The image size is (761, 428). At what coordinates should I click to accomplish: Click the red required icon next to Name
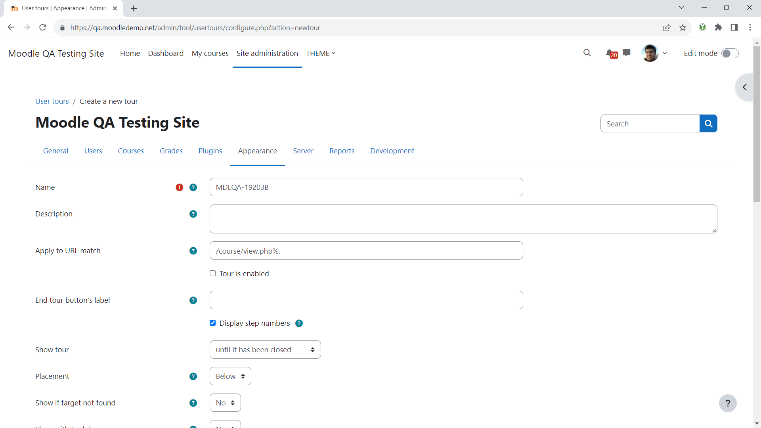click(180, 187)
